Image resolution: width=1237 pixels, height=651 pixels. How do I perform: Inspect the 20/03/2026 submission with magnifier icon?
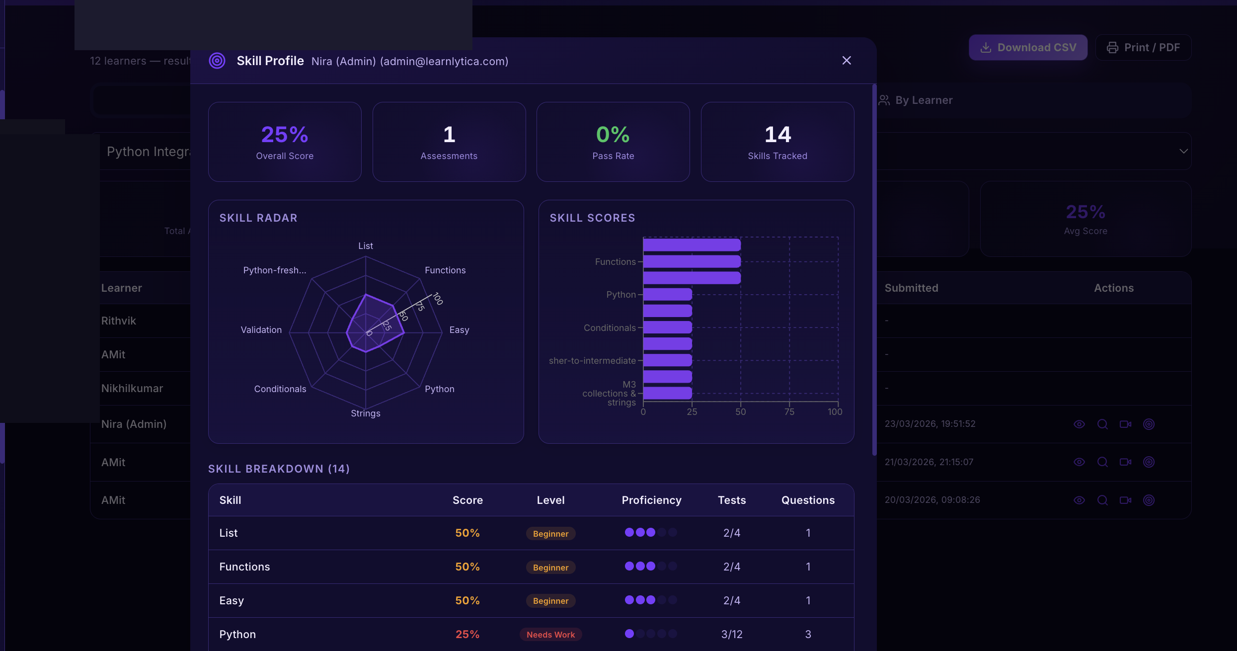pos(1102,500)
